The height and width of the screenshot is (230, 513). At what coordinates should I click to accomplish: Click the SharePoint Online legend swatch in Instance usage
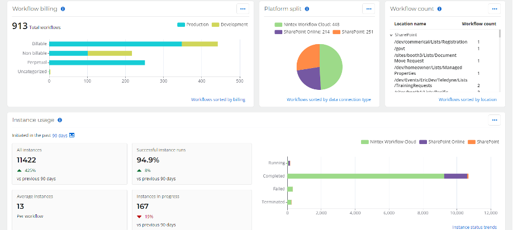point(423,142)
